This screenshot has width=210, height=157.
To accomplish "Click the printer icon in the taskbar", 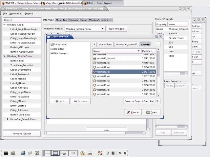I will (x=90, y=153).
